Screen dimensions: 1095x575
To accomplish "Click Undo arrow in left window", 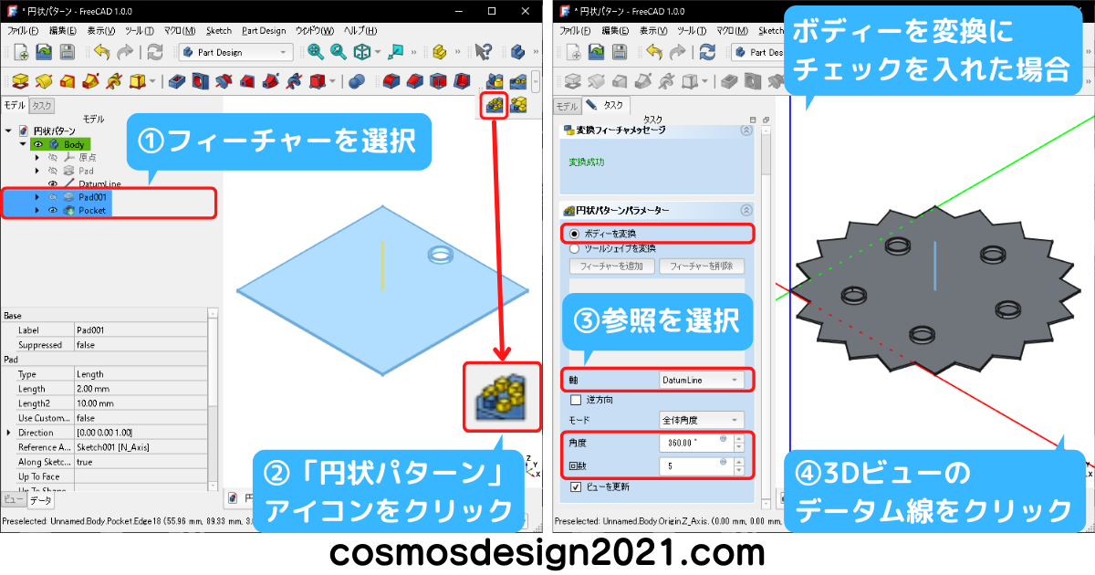I will (x=100, y=52).
